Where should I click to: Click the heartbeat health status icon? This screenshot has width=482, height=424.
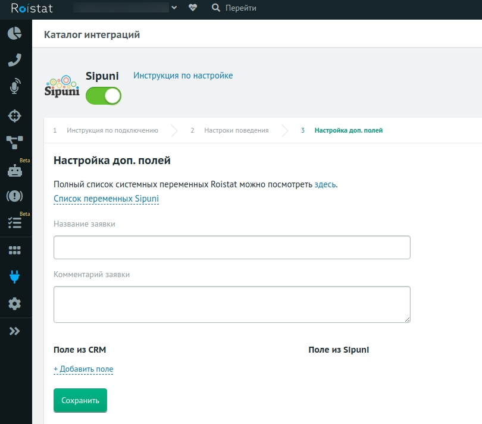click(x=193, y=8)
